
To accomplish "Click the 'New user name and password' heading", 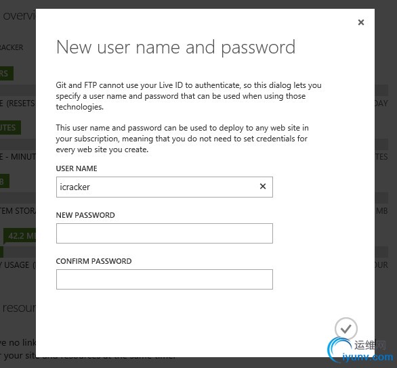I will coord(175,47).
